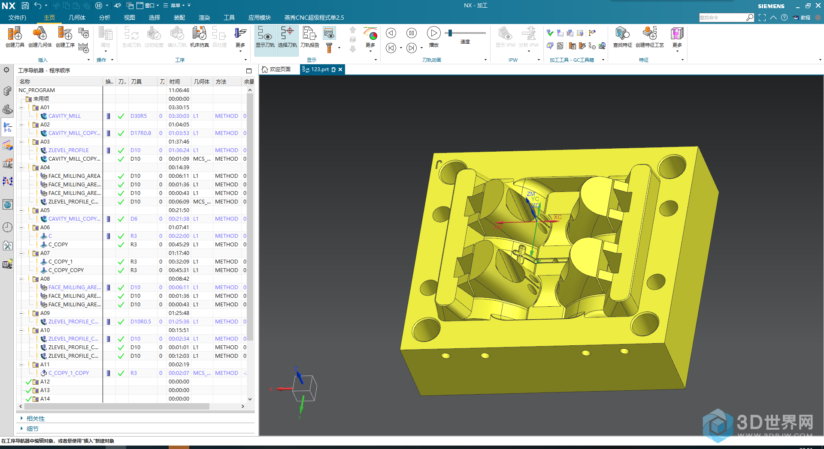Switch to the 应用模块 ribbon tab
824x449 pixels.
pos(259,18)
